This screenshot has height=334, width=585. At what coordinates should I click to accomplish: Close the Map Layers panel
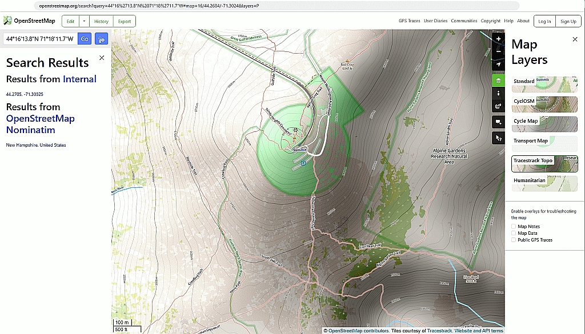point(575,39)
